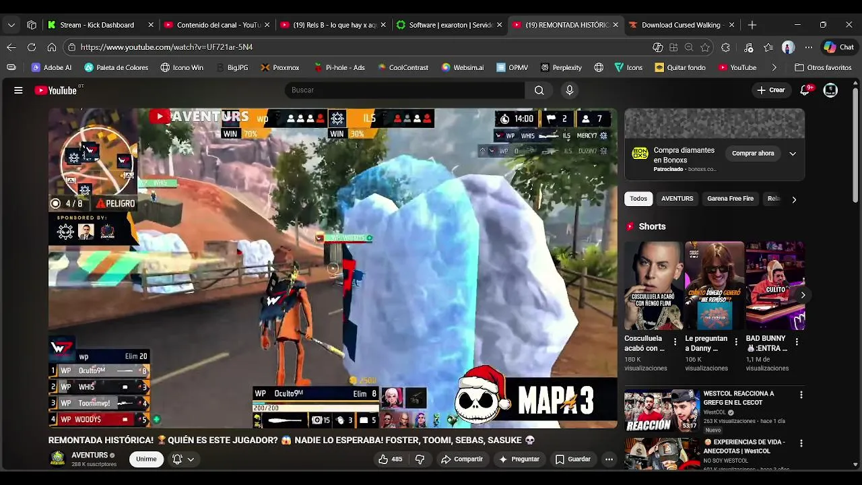
Task: Dislike the video with thumbs down
Action: [420, 459]
